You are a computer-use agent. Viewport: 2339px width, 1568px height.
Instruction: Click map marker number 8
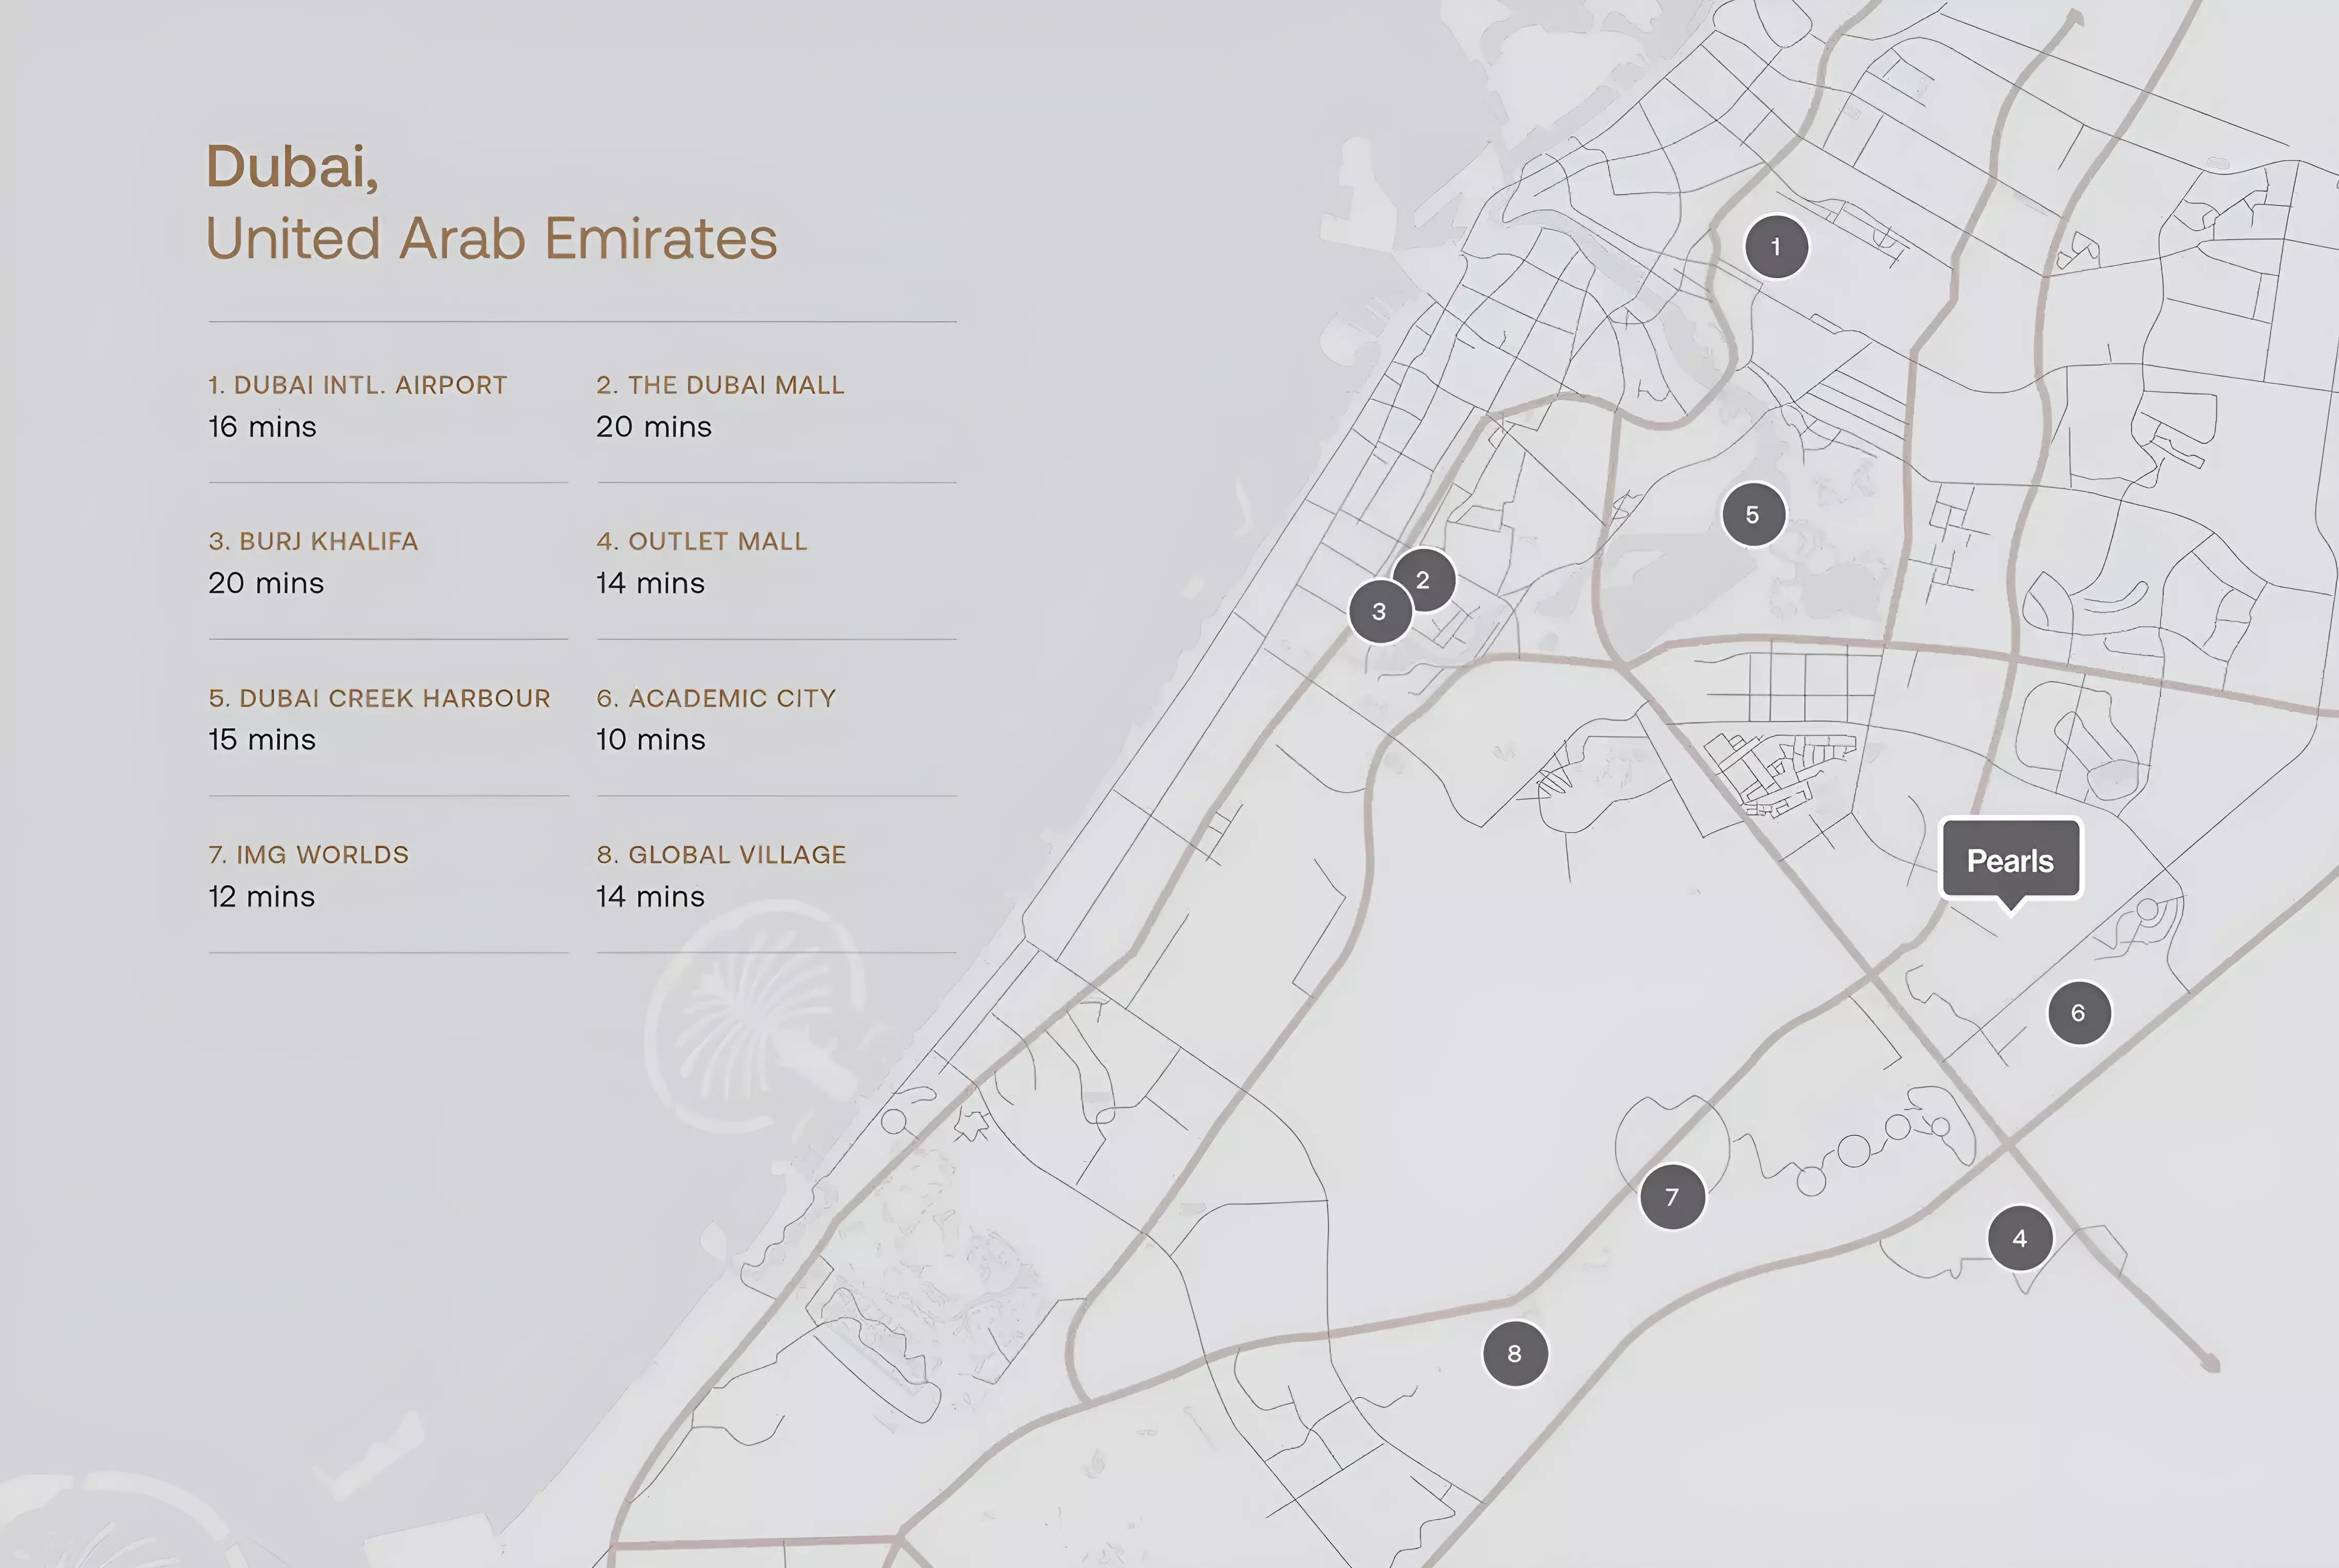click(1515, 1353)
